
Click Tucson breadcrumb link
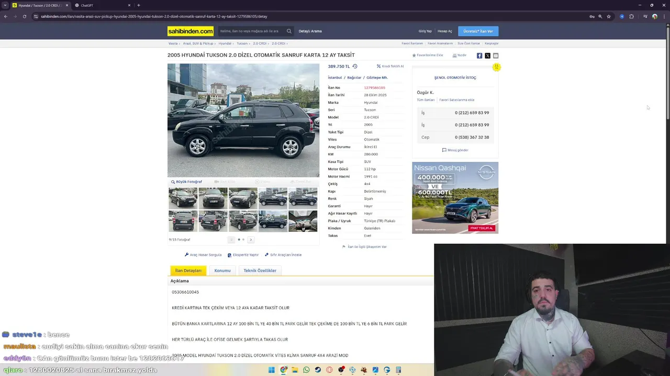(x=242, y=43)
